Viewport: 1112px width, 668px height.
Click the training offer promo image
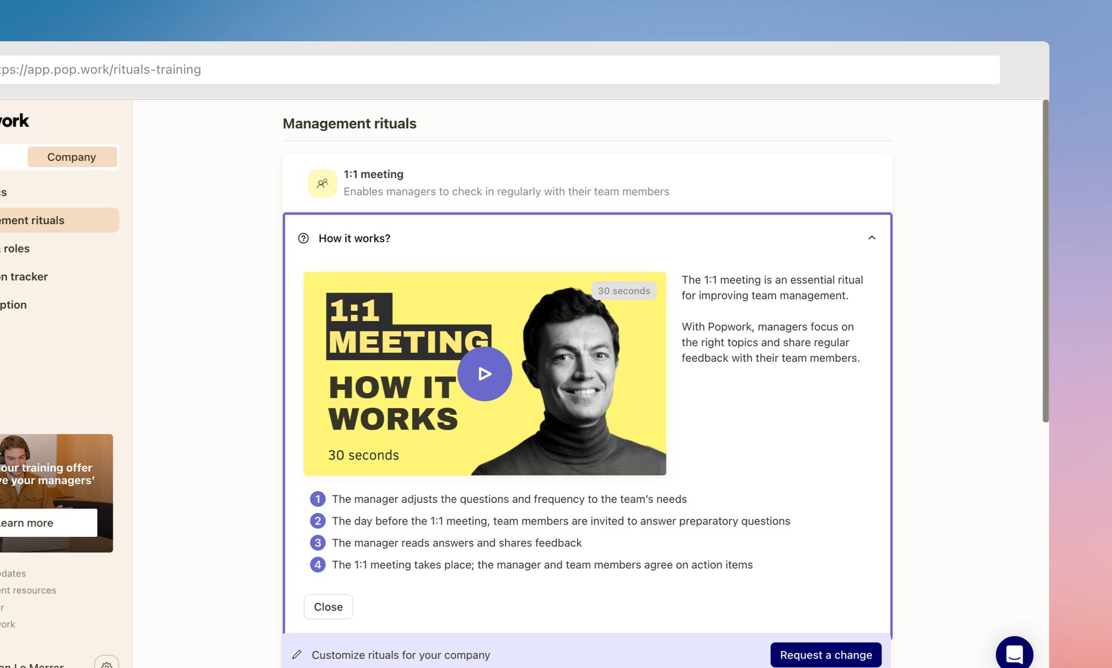tap(56, 461)
